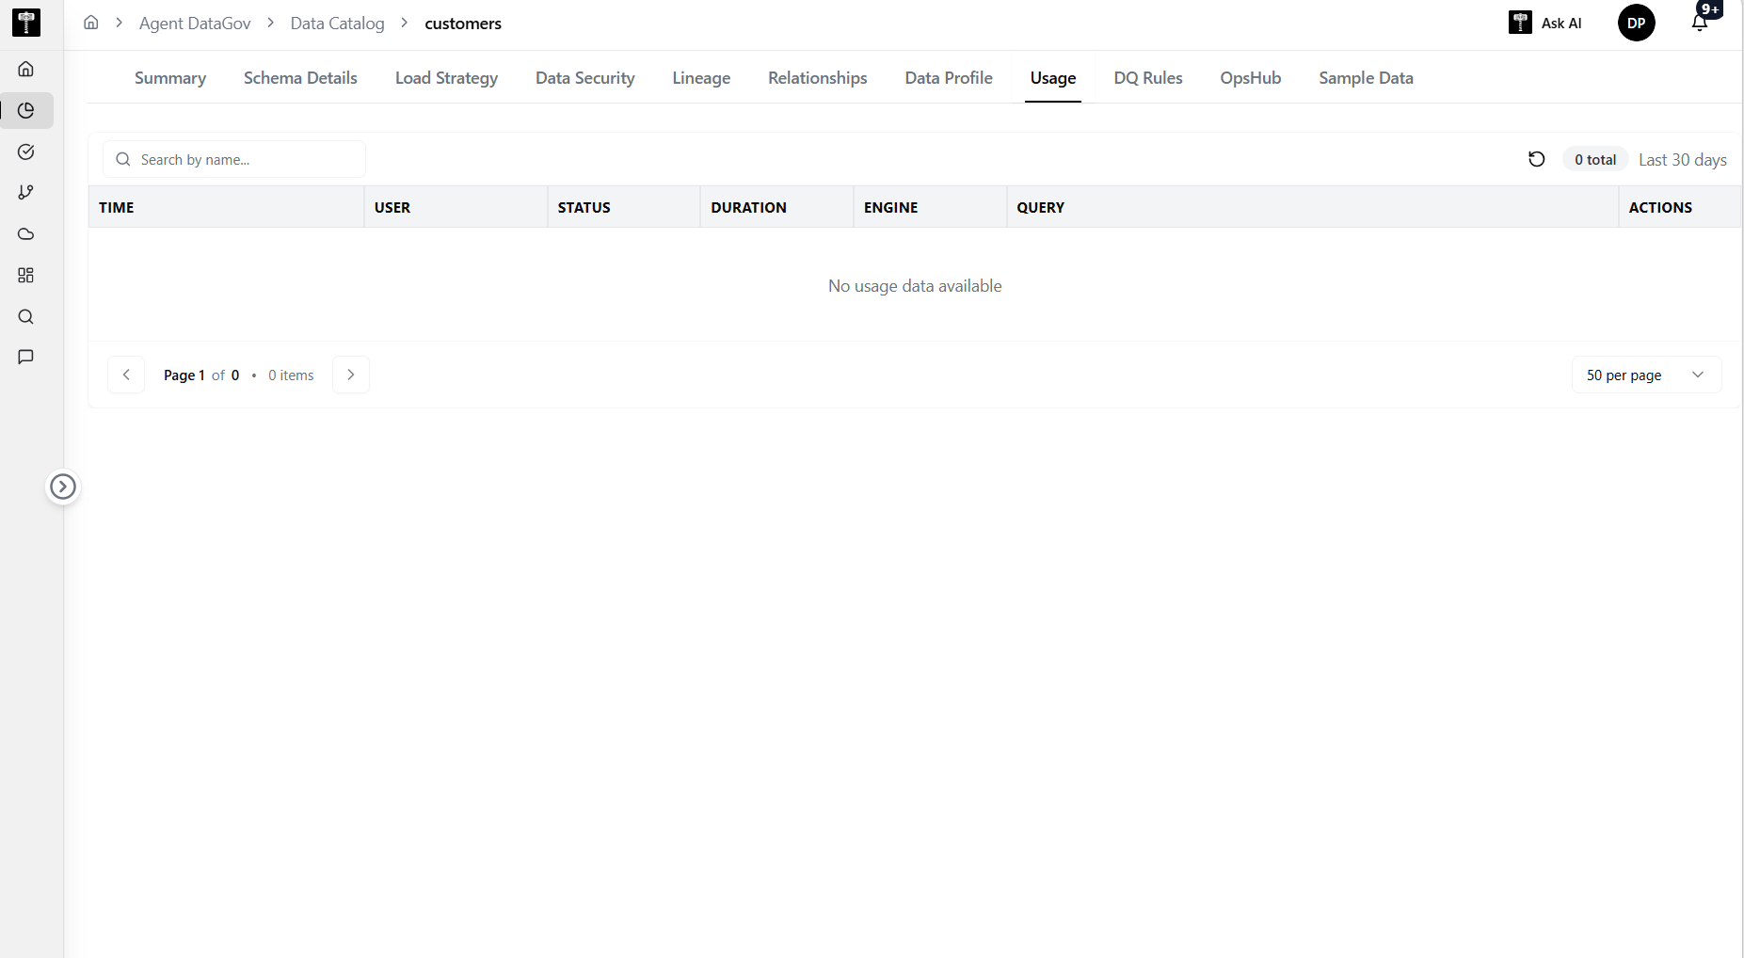Click the customers breadcrumb
The height and width of the screenshot is (958, 1744).
point(463,24)
